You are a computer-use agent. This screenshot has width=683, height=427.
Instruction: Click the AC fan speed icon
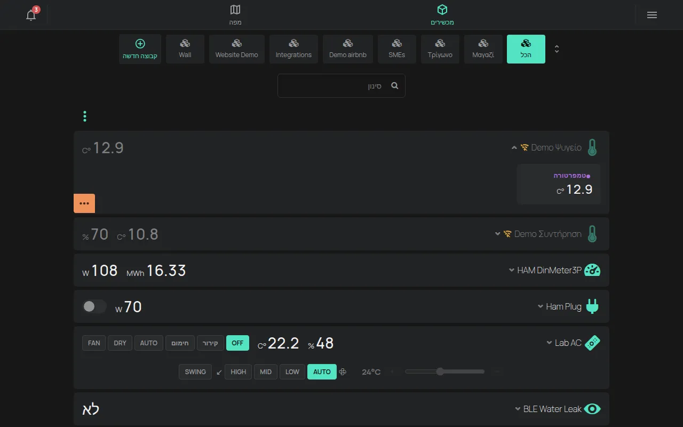343,372
